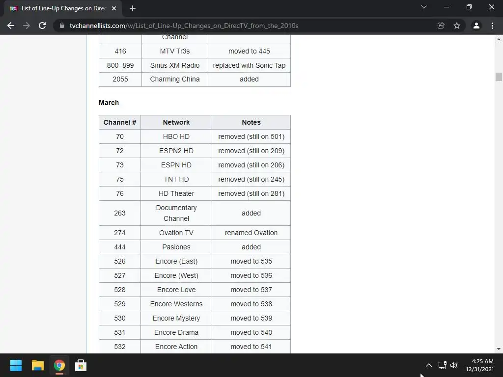Click the Notes column header
Viewport: 503px width, 377px height.
tap(251, 122)
